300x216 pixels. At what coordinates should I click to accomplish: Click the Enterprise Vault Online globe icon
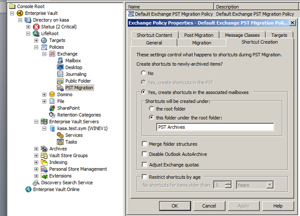tap(28, 189)
